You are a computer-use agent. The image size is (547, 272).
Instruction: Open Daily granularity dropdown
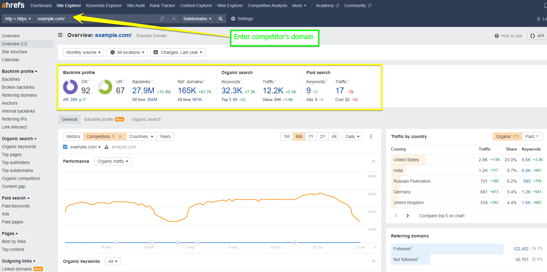352,136
